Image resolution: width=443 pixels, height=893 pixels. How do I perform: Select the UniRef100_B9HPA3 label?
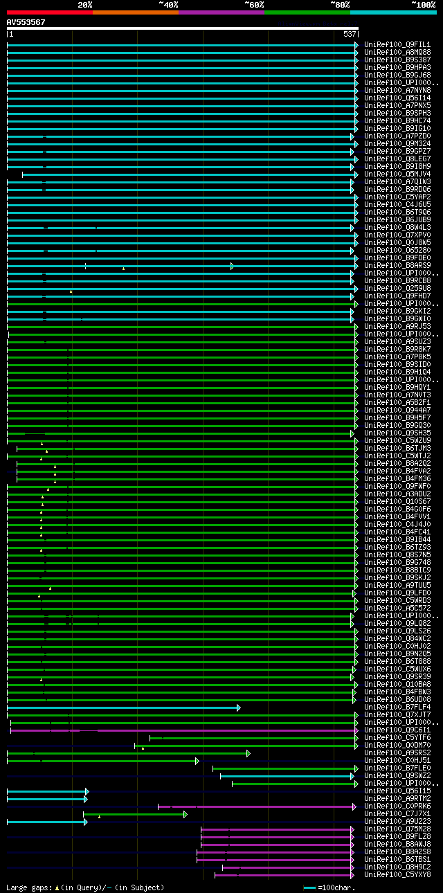397,67
